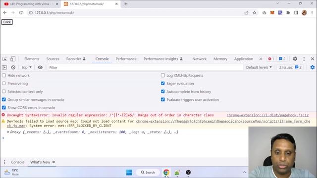Switch to the Performance tab

[x=126, y=59]
